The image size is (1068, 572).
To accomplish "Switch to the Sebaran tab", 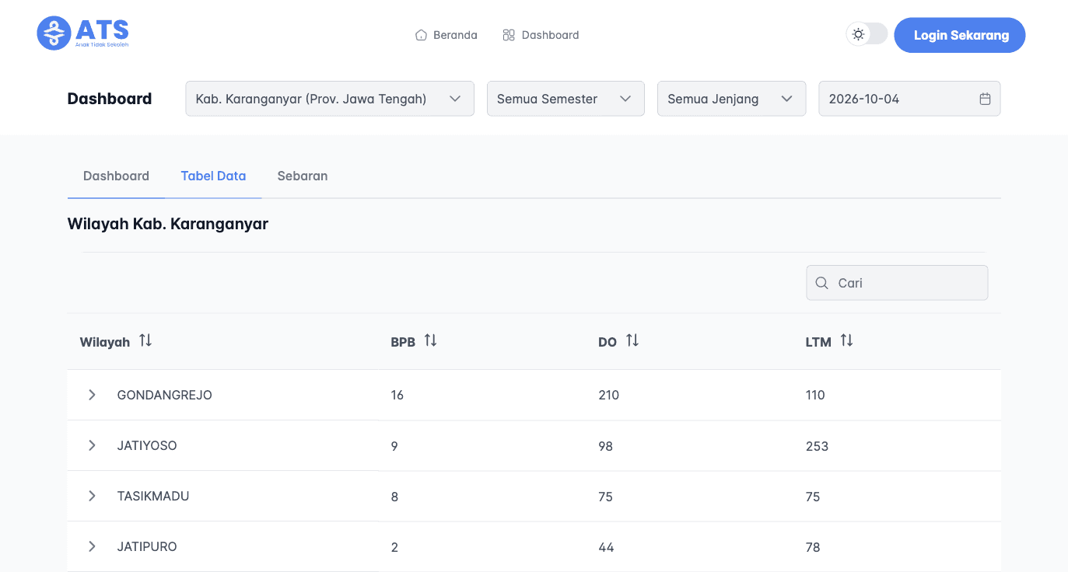I will [303, 176].
